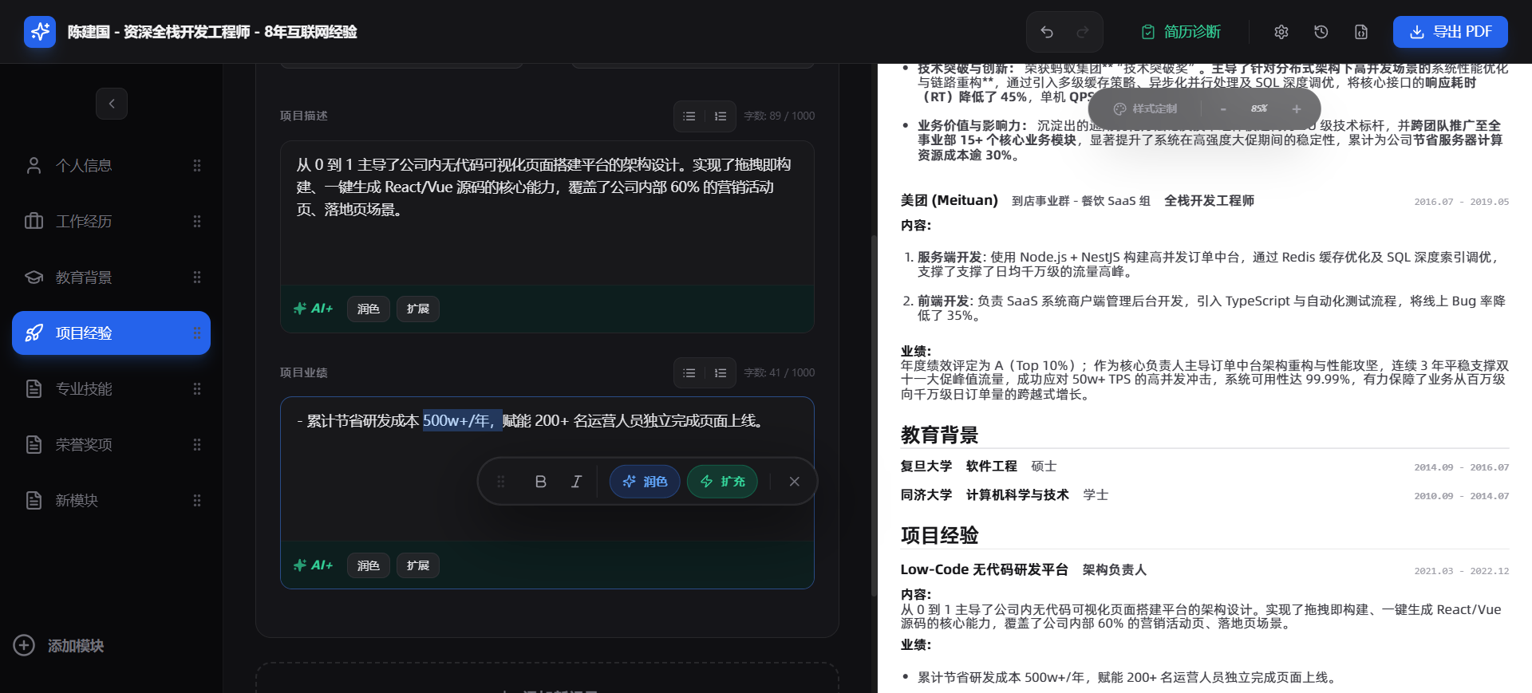This screenshot has width=1532, height=693.
Task: Click drag handle next to 荣誉奖项
Action: (x=197, y=444)
